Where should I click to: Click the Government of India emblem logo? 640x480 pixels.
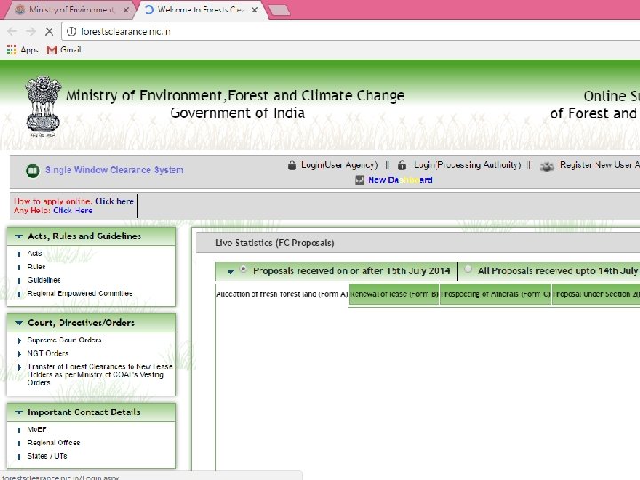43,106
